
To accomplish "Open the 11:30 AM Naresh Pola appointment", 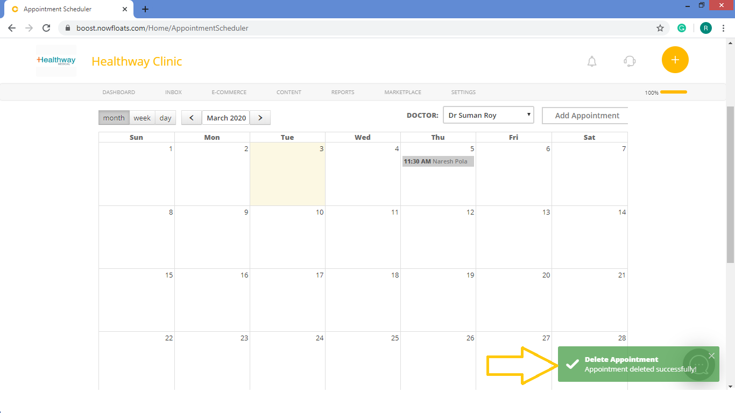I will point(438,161).
